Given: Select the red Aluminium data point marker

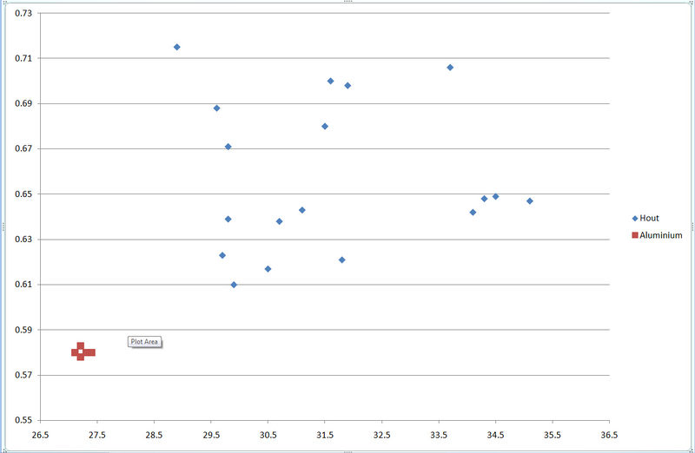Looking at the screenshot, I should click(x=80, y=351).
